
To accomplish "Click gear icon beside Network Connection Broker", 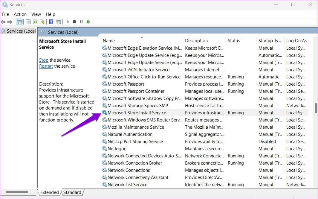I will coord(104,163).
